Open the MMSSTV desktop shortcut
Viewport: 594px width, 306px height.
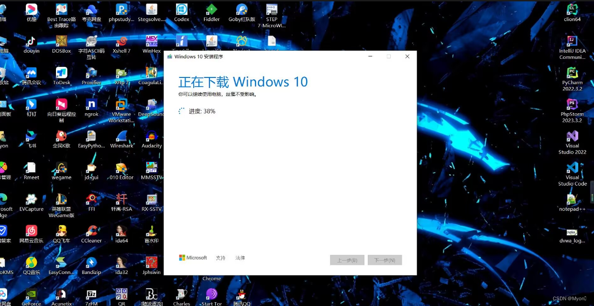click(152, 171)
